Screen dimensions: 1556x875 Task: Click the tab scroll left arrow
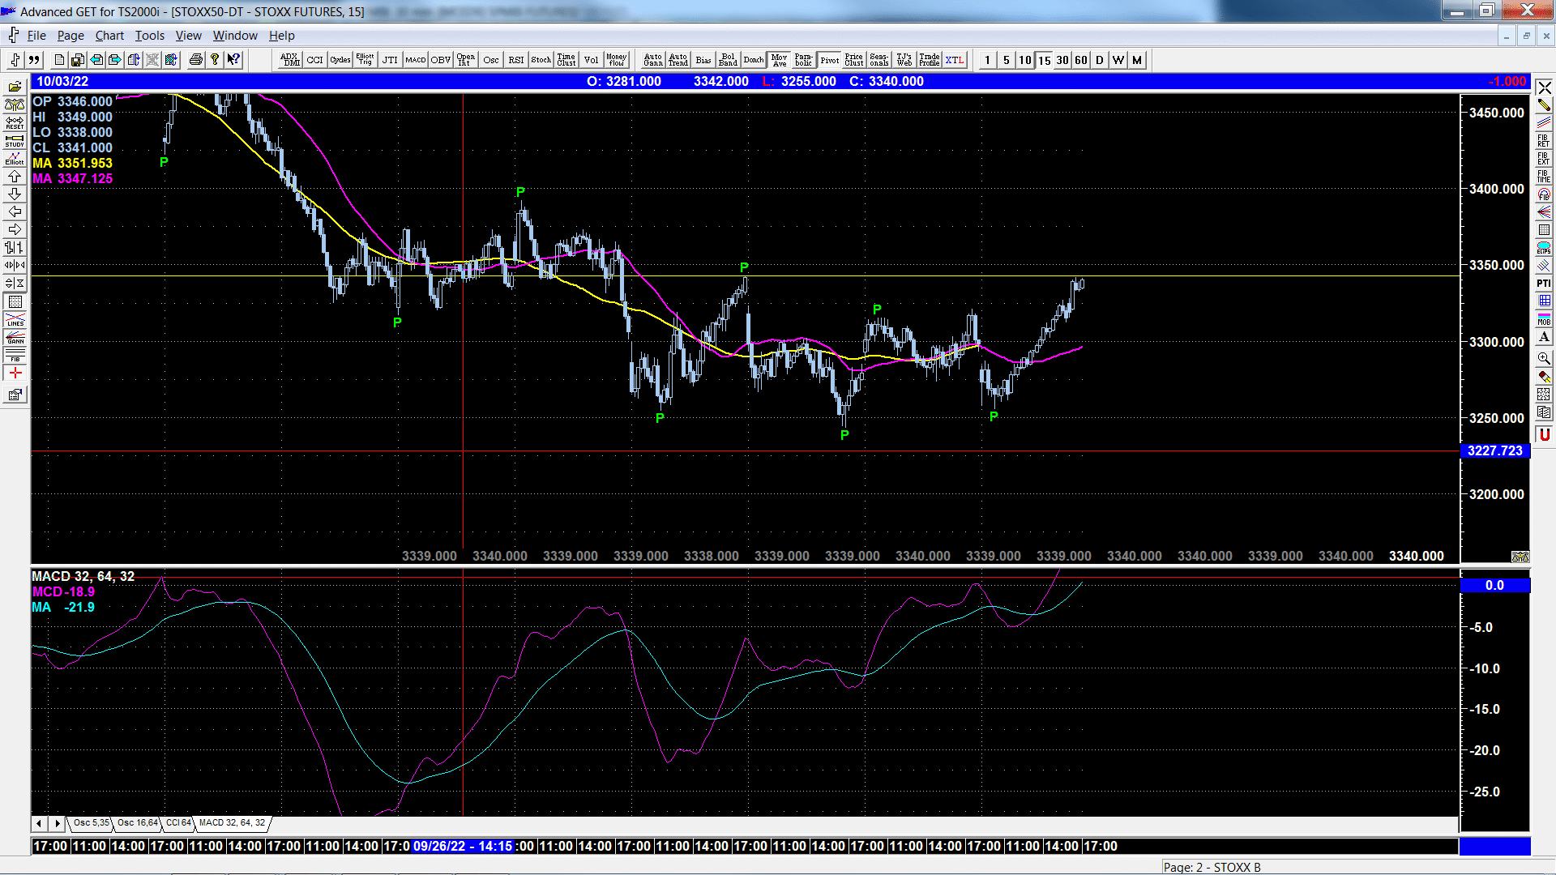point(39,823)
